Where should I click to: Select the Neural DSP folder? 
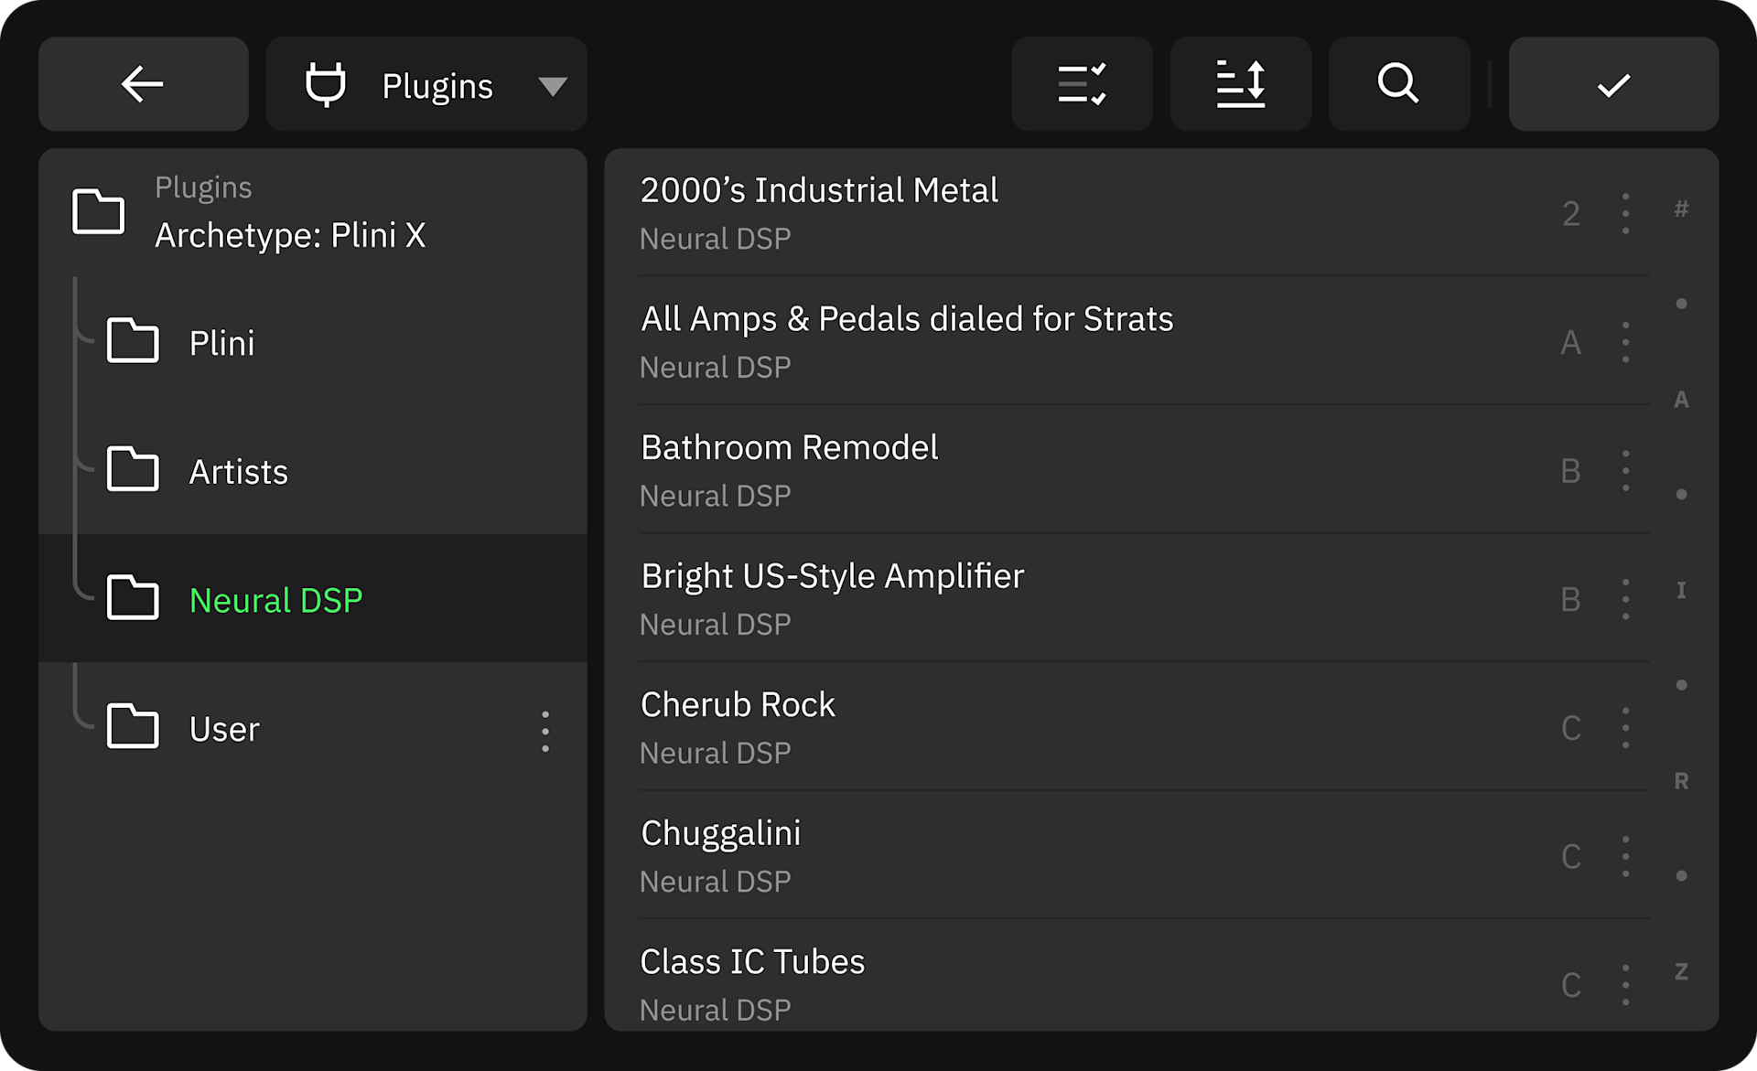coord(275,600)
